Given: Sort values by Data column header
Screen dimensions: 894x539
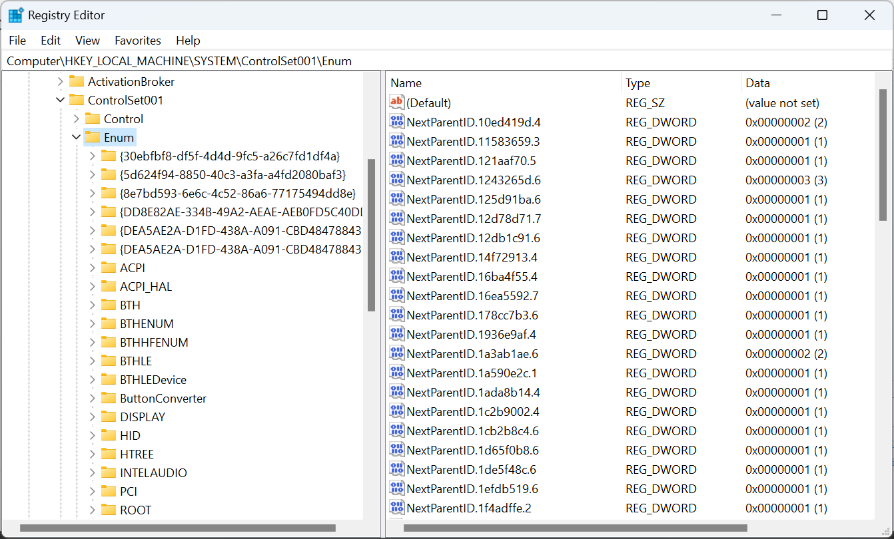Looking at the screenshot, I should (x=807, y=83).
